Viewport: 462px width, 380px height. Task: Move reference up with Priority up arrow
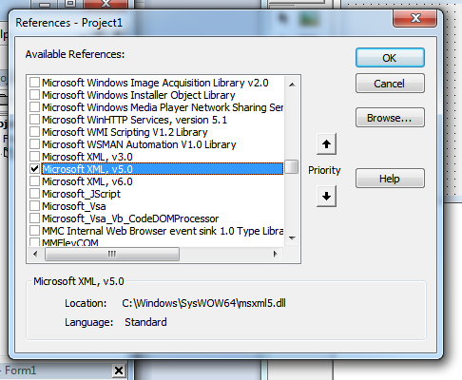(x=326, y=144)
